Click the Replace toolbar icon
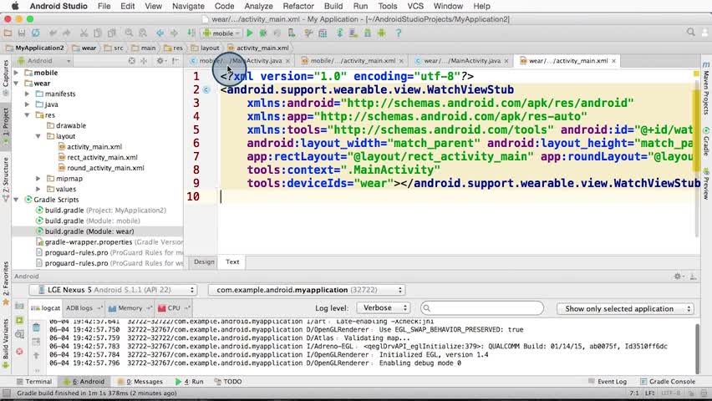Image resolution: width=712 pixels, height=401 pixels. pyautogui.click(x=143, y=33)
